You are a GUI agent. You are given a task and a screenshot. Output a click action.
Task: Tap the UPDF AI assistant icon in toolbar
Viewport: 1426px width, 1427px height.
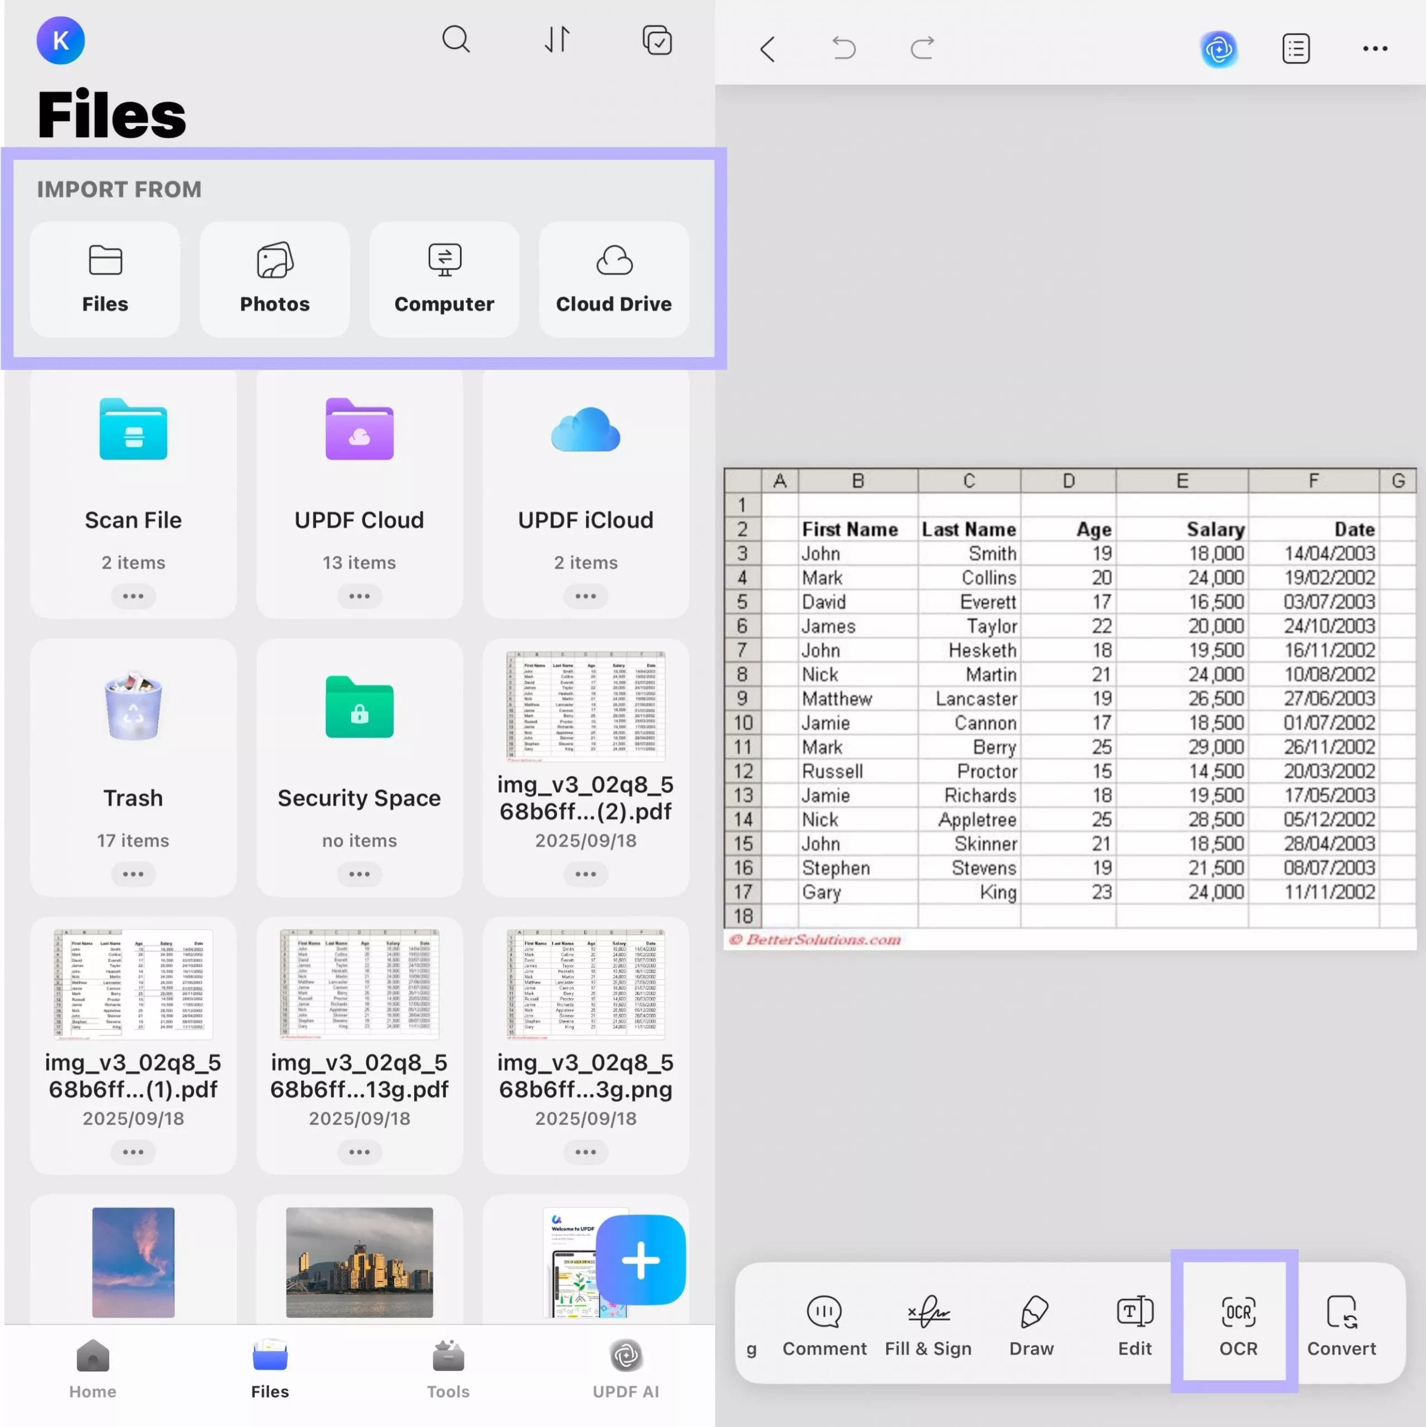(1219, 48)
